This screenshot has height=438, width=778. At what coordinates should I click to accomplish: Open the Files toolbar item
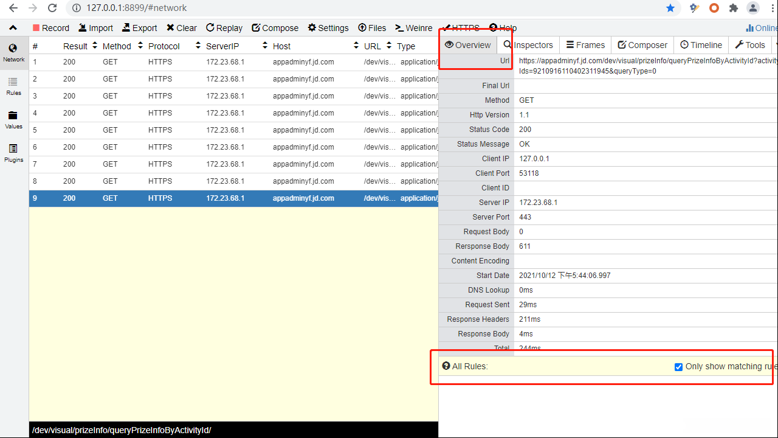coord(372,28)
